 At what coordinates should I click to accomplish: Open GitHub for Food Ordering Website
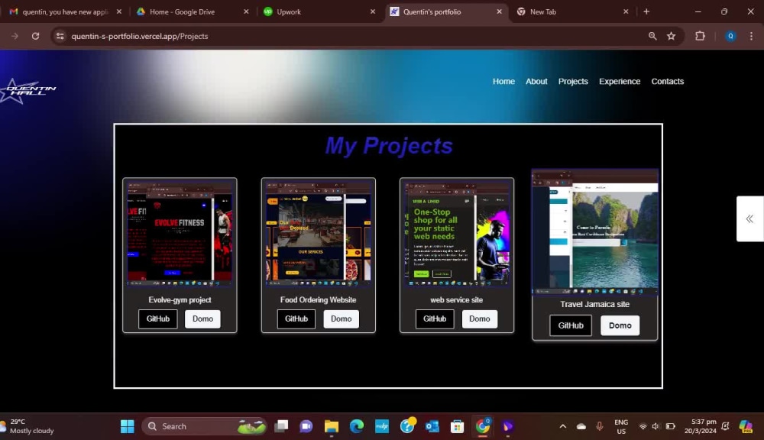pyautogui.click(x=296, y=319)
